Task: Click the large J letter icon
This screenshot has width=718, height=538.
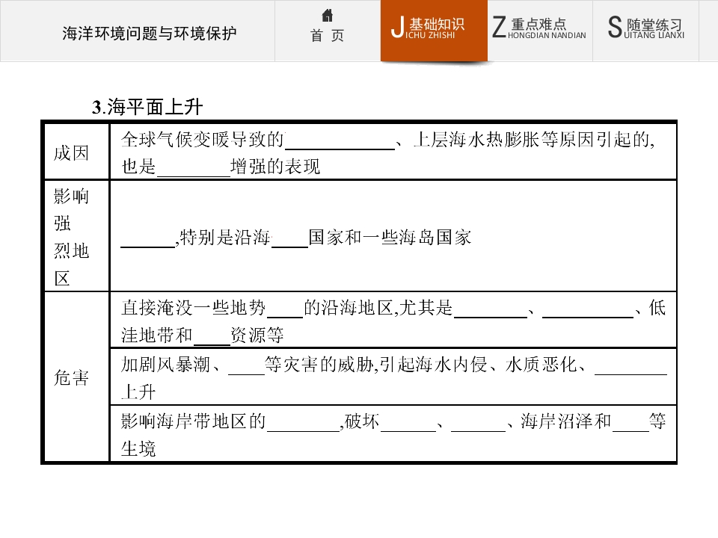Action: (397, 27)
